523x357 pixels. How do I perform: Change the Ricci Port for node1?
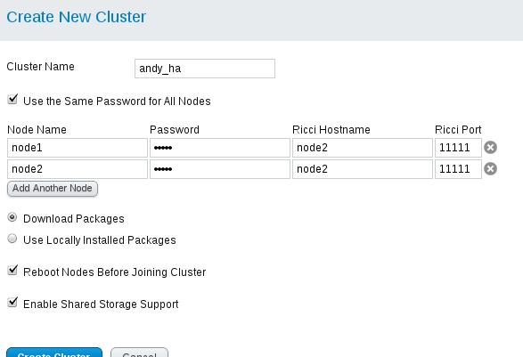click(458, 148)
